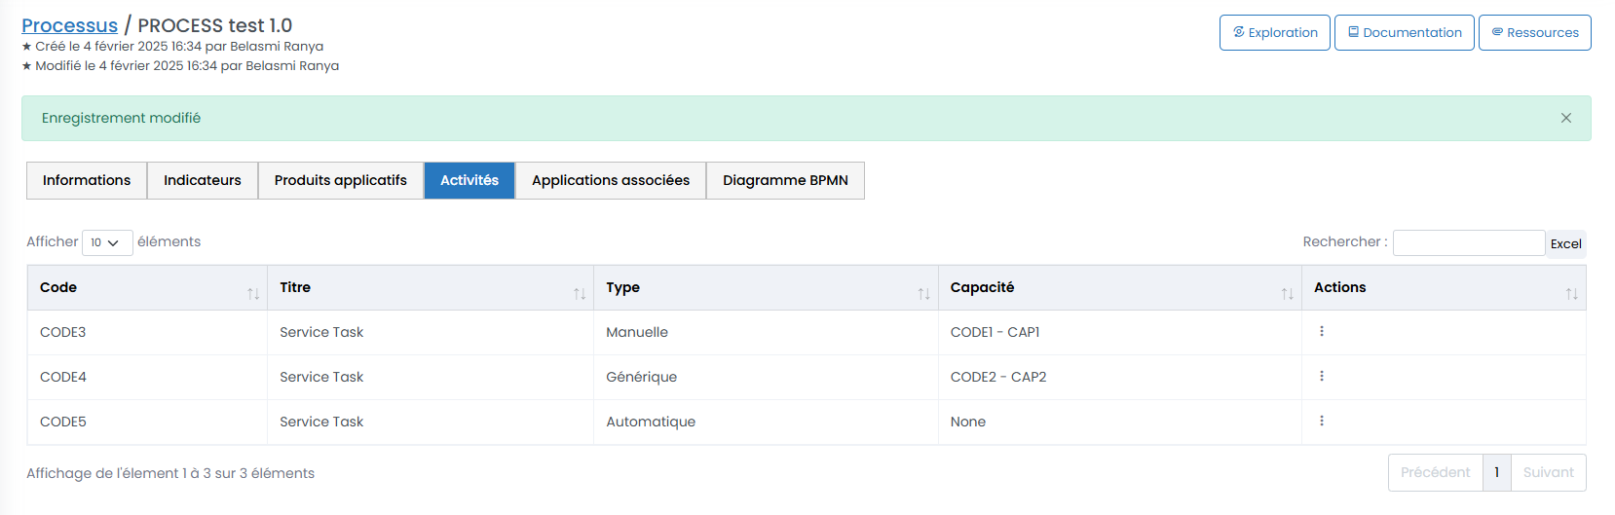Image resolution: width=1615 pixels, height=515 pixels.
Task: Open the Indicateurs tab
Action: (202, 181)
